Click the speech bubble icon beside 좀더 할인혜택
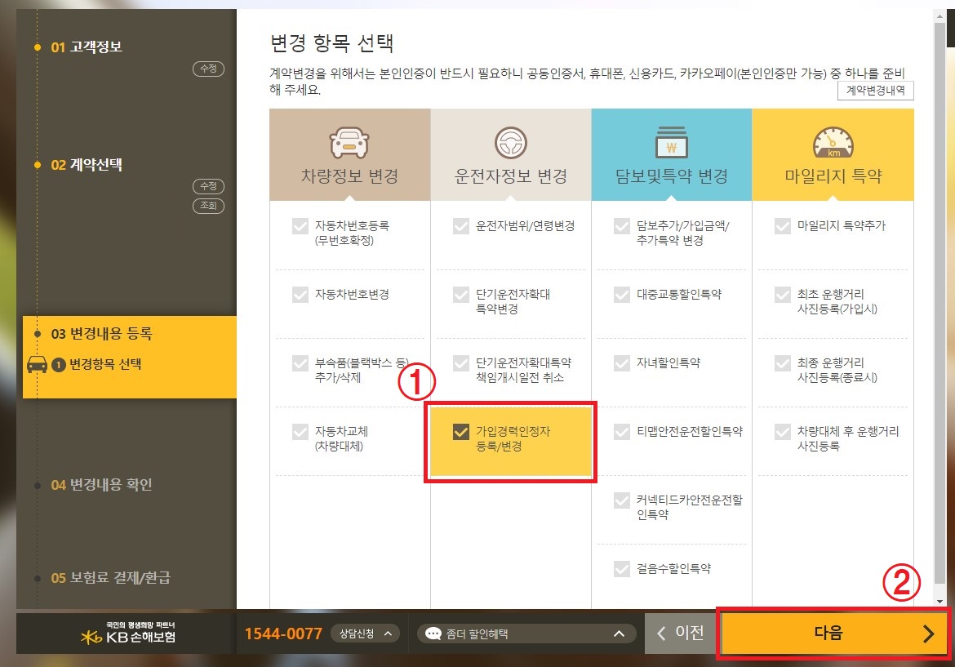The width and height of the screenshot is (955, 667). click(433, 634)
